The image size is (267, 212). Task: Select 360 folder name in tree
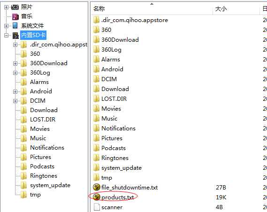tap(35, 54)
